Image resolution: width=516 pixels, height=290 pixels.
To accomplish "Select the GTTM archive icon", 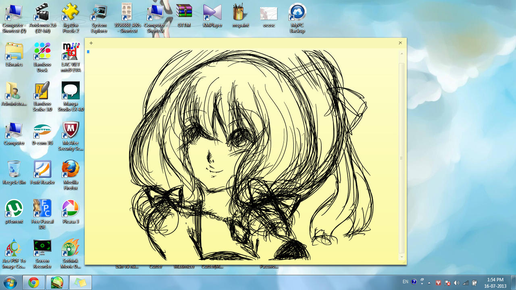I will 184,16.
